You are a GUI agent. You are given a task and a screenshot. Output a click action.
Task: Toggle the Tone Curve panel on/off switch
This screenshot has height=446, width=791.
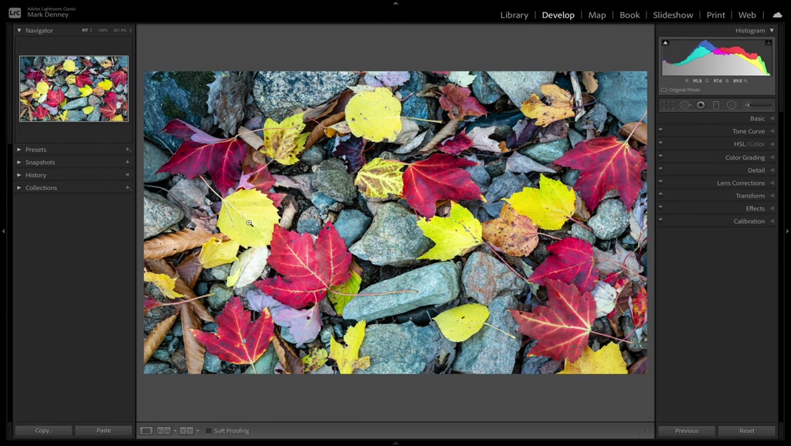[660, 130]
